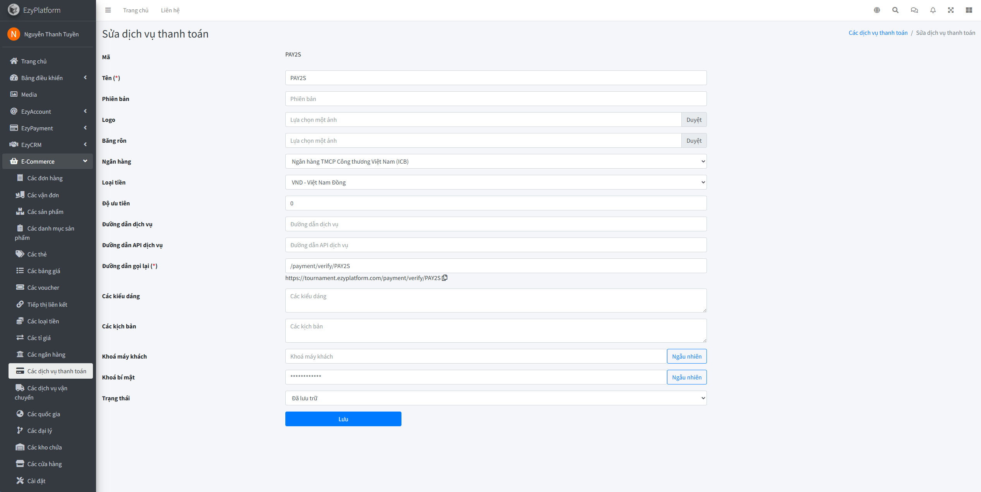981x492 pixels.
Task: Open the notifications bell icon
Action: [933, 10]
